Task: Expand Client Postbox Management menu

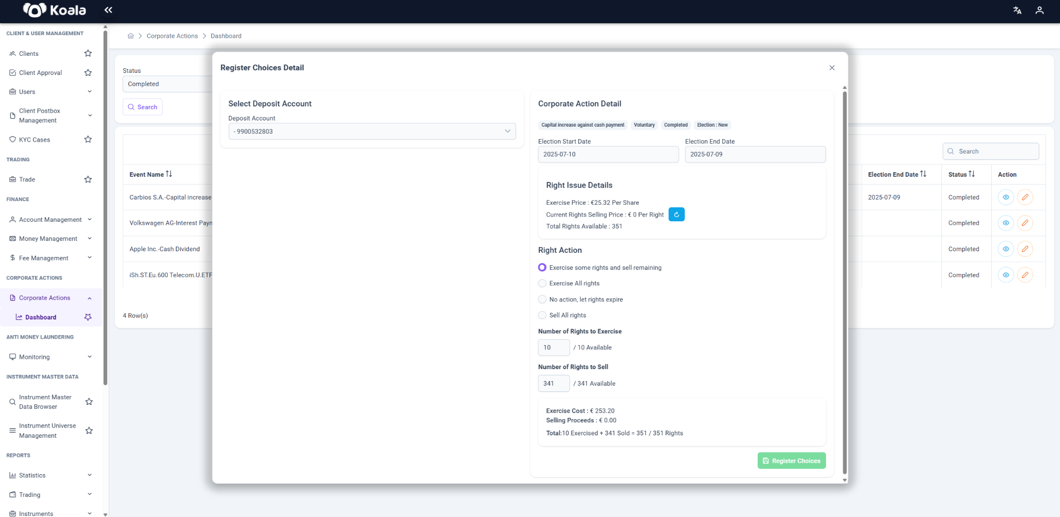Action: (90, 115)
